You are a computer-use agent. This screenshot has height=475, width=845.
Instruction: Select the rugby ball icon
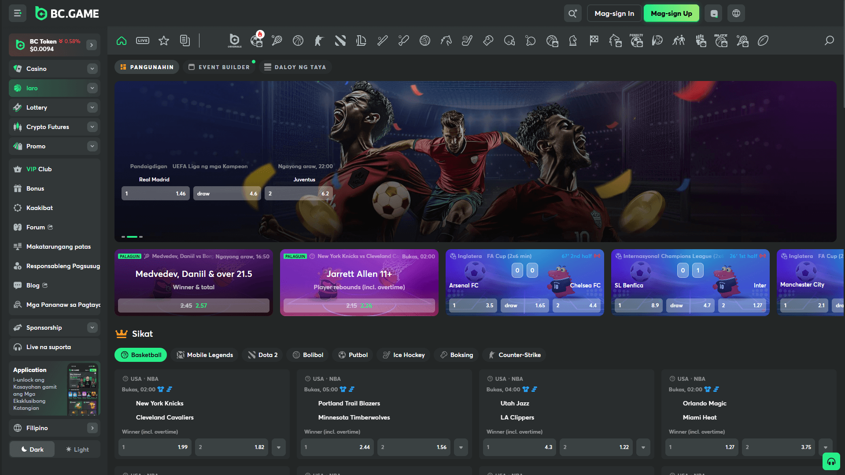pyautogui.click(x=763, y=41)
